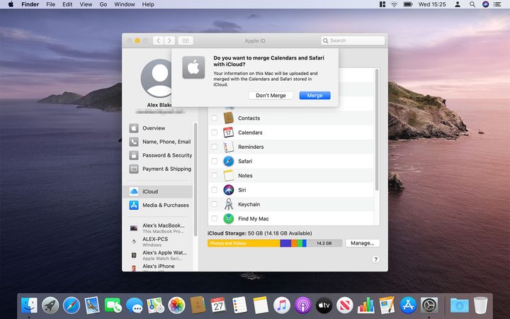510x319 pixels.
Task: Open the Apple menu
Action: tap(11, 4)
